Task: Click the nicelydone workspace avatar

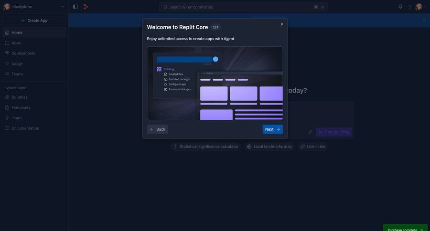Action: point(7,7)
